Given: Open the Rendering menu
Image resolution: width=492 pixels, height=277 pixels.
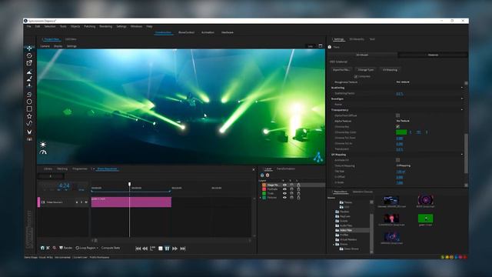Looking at the screenshot, I should tap(106, 26).
